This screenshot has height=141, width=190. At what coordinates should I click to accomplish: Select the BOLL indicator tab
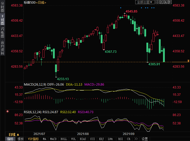point(63,139)
